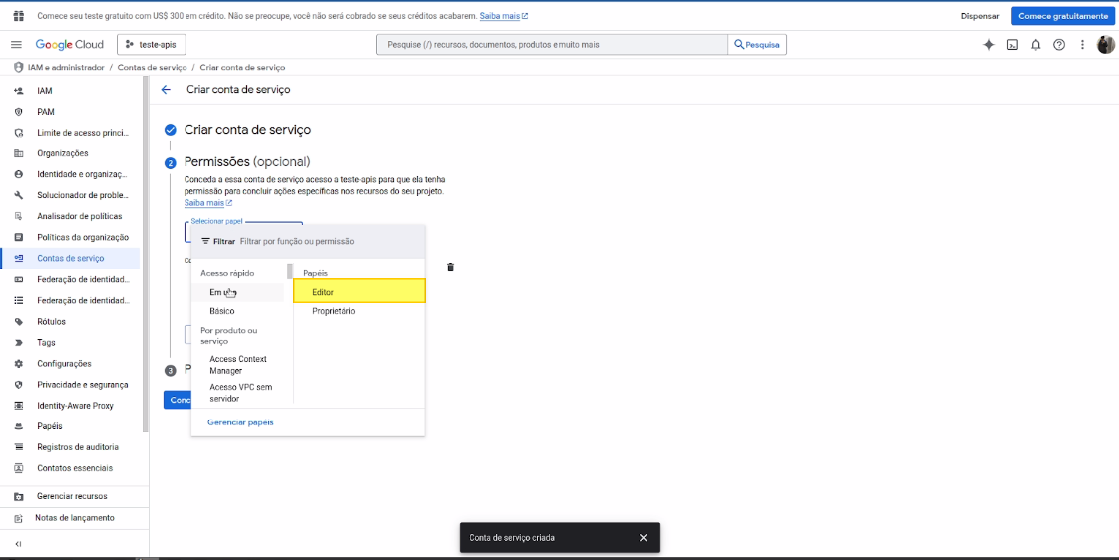Click the IAM shield icon in breadcrumb
The width and height of the screenshot is (1119, 560).
19,67
